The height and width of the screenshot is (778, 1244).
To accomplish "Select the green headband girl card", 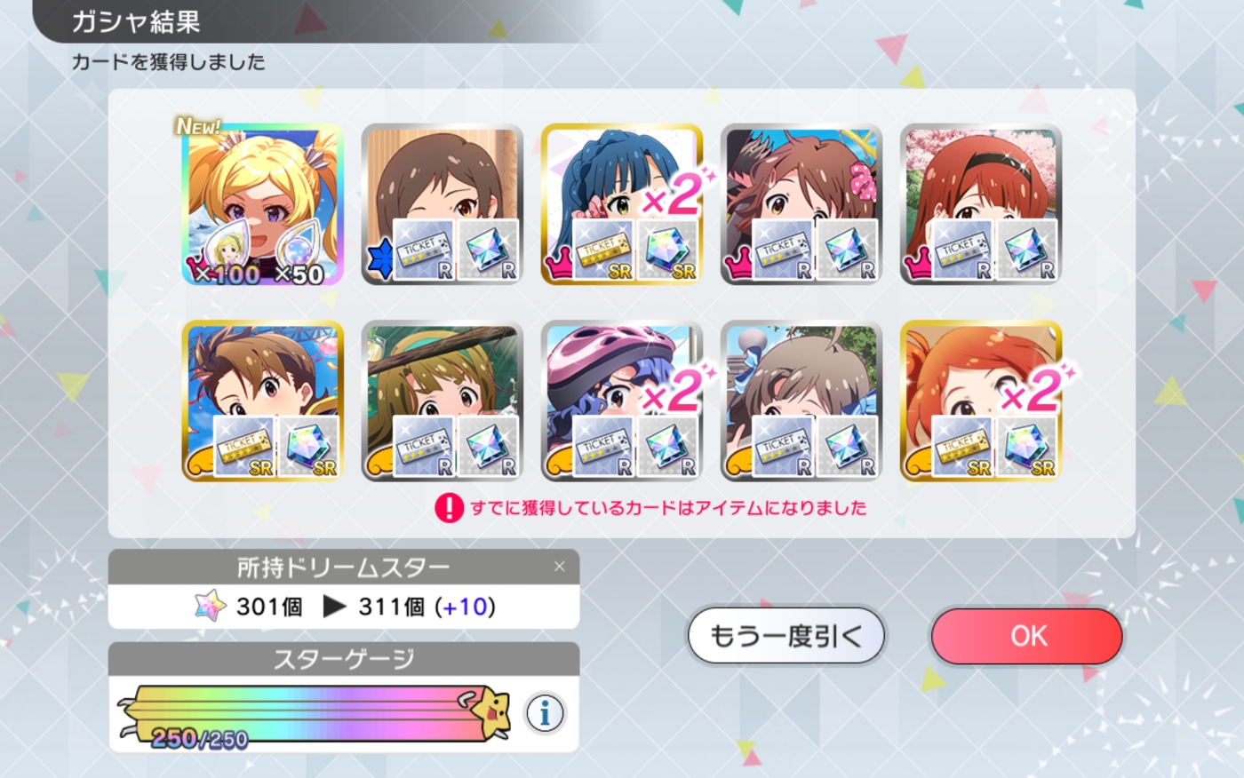I will point(443,401).
